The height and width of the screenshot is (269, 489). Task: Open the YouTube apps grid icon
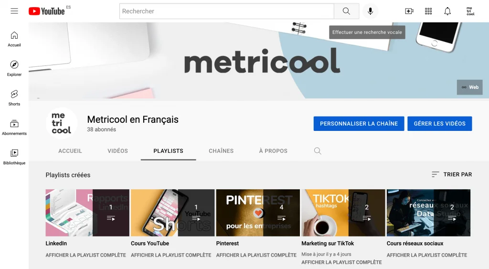(x=428, y=11)
